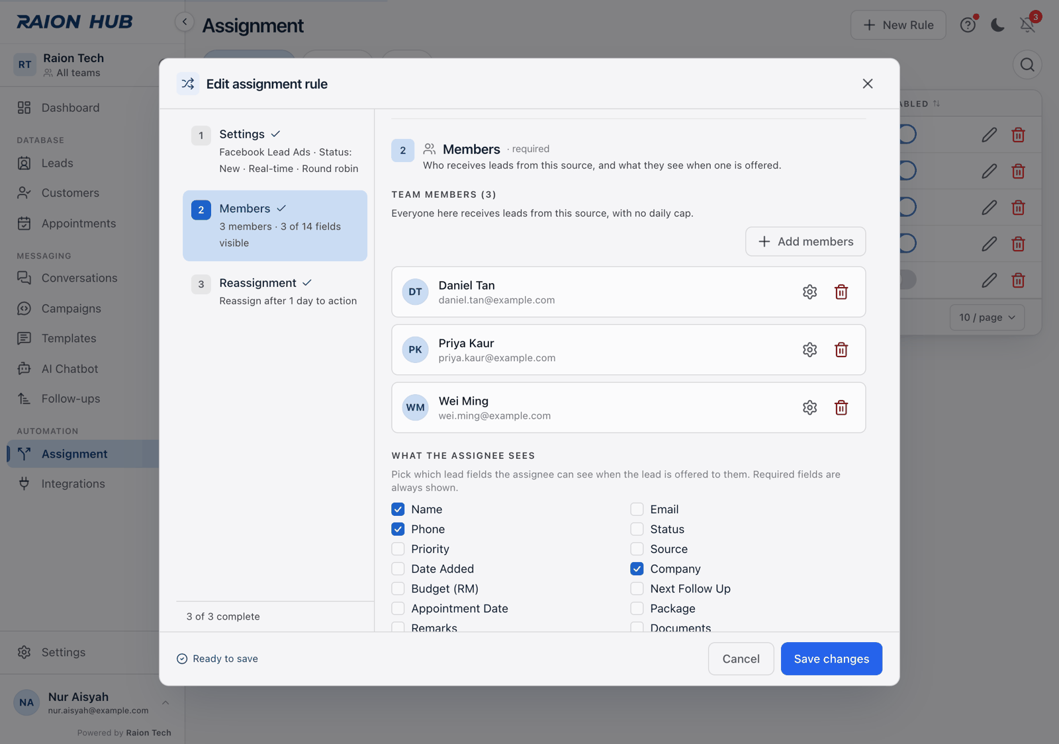Click the Add members button
The width and height of the screenshot is (1059, 744).
pyautogui.click(x=806, y=241)
